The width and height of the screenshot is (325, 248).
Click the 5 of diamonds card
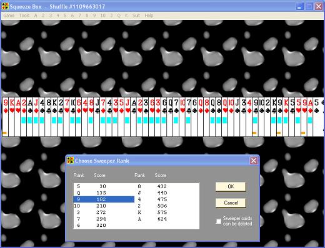(121, 117)
